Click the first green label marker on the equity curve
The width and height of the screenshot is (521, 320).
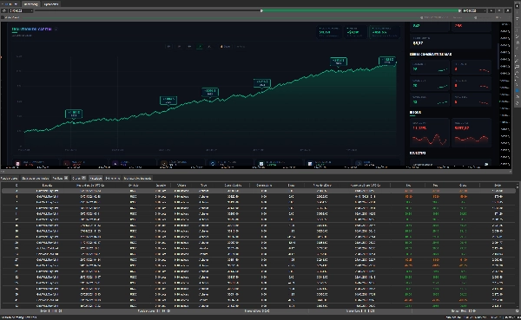74,114
